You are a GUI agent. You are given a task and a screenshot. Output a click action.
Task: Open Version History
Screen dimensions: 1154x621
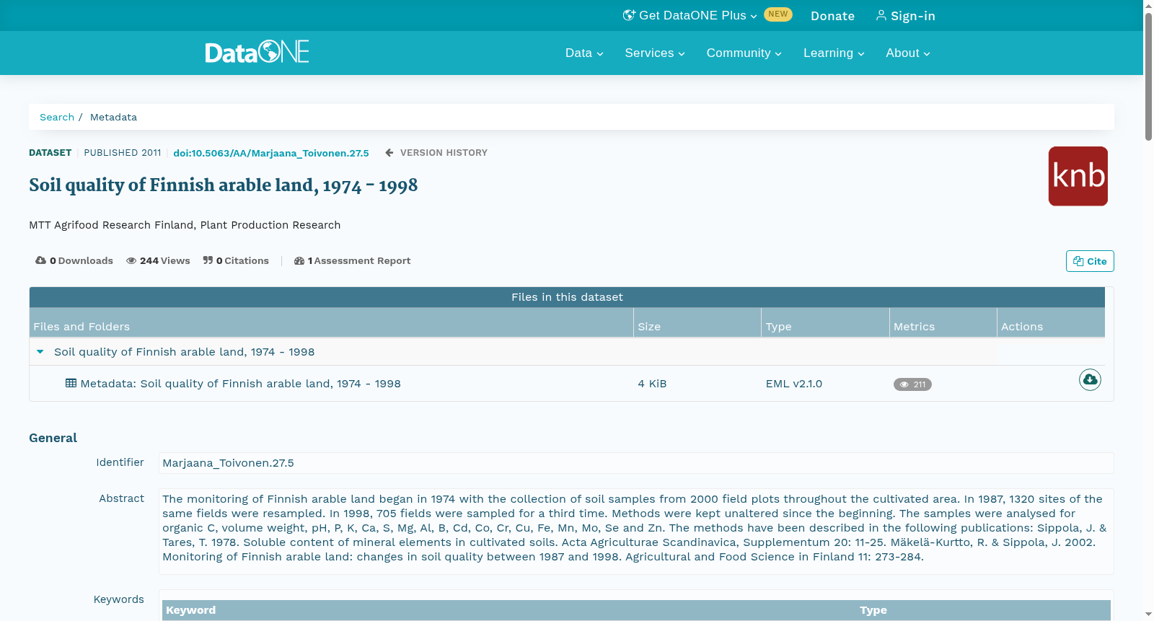coord(444,153)
